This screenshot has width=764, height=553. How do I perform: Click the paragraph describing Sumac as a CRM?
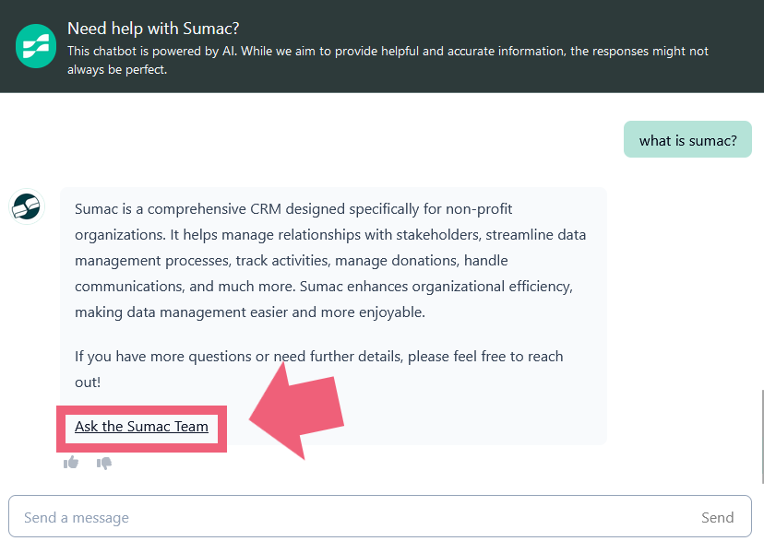(330, 261)
